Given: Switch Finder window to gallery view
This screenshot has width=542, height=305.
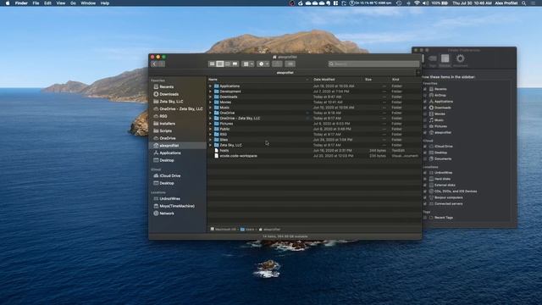Looking at the screenshot, I should [235, 64].
